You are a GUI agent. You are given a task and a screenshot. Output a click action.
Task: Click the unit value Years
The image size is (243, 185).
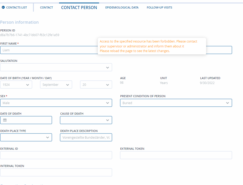point(164,83)
